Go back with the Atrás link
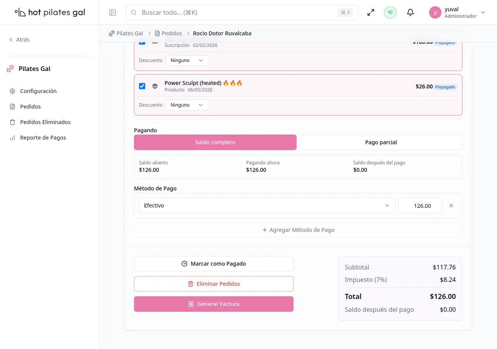The image size is (497, 349). [x=19, y=40]
